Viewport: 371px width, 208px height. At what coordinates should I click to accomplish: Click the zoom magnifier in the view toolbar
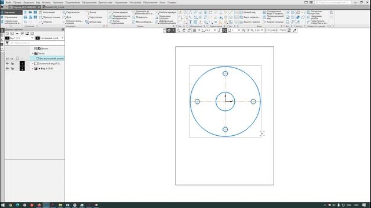coord(243,31)
